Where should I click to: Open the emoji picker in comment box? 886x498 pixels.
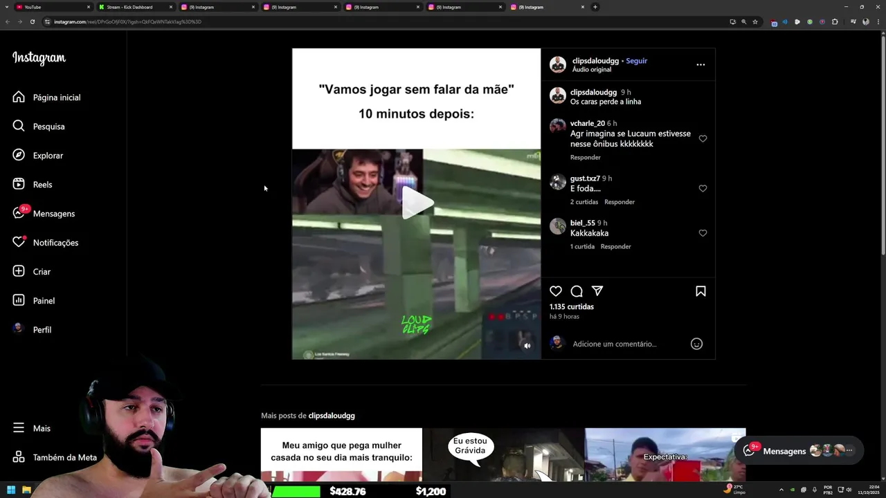pos(697,344)
